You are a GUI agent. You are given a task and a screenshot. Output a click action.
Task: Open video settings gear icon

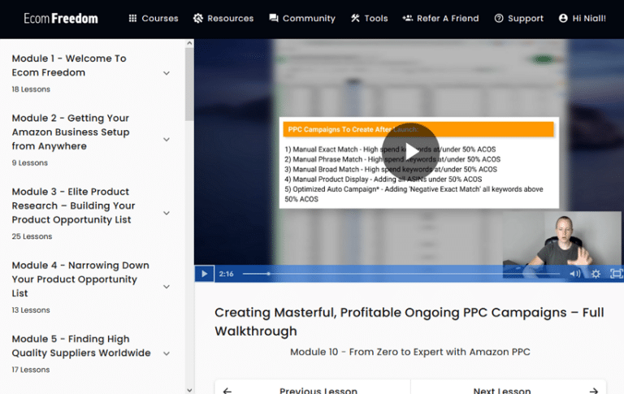(x=596, y=274)
